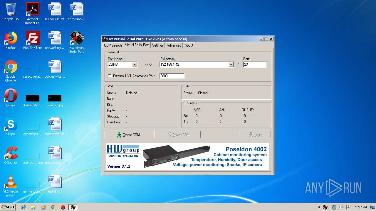Select the Virtual Serial Port tab

coord(137,45)
